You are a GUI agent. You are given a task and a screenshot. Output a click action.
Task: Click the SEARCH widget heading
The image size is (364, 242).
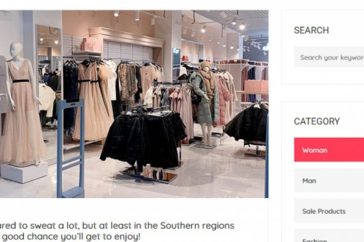point(311,30)
